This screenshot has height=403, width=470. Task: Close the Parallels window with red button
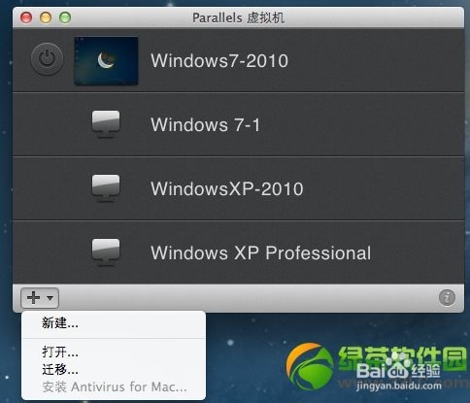click(26, 17)
